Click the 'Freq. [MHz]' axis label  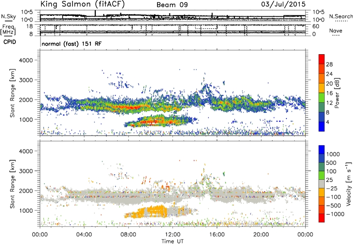pyautogui.click(x=8, y=30)
